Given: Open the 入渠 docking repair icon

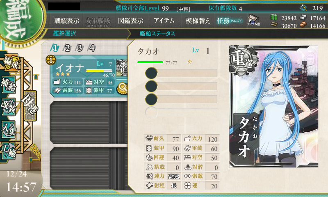Looking at the screenshot, I should pyautogui.click(x=8, y=129).
